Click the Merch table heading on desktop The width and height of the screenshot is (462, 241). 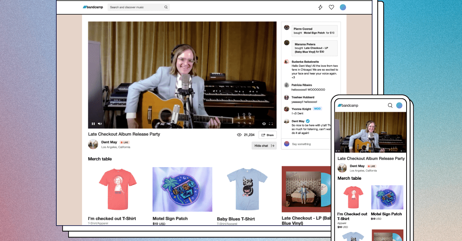pos(100,159)
